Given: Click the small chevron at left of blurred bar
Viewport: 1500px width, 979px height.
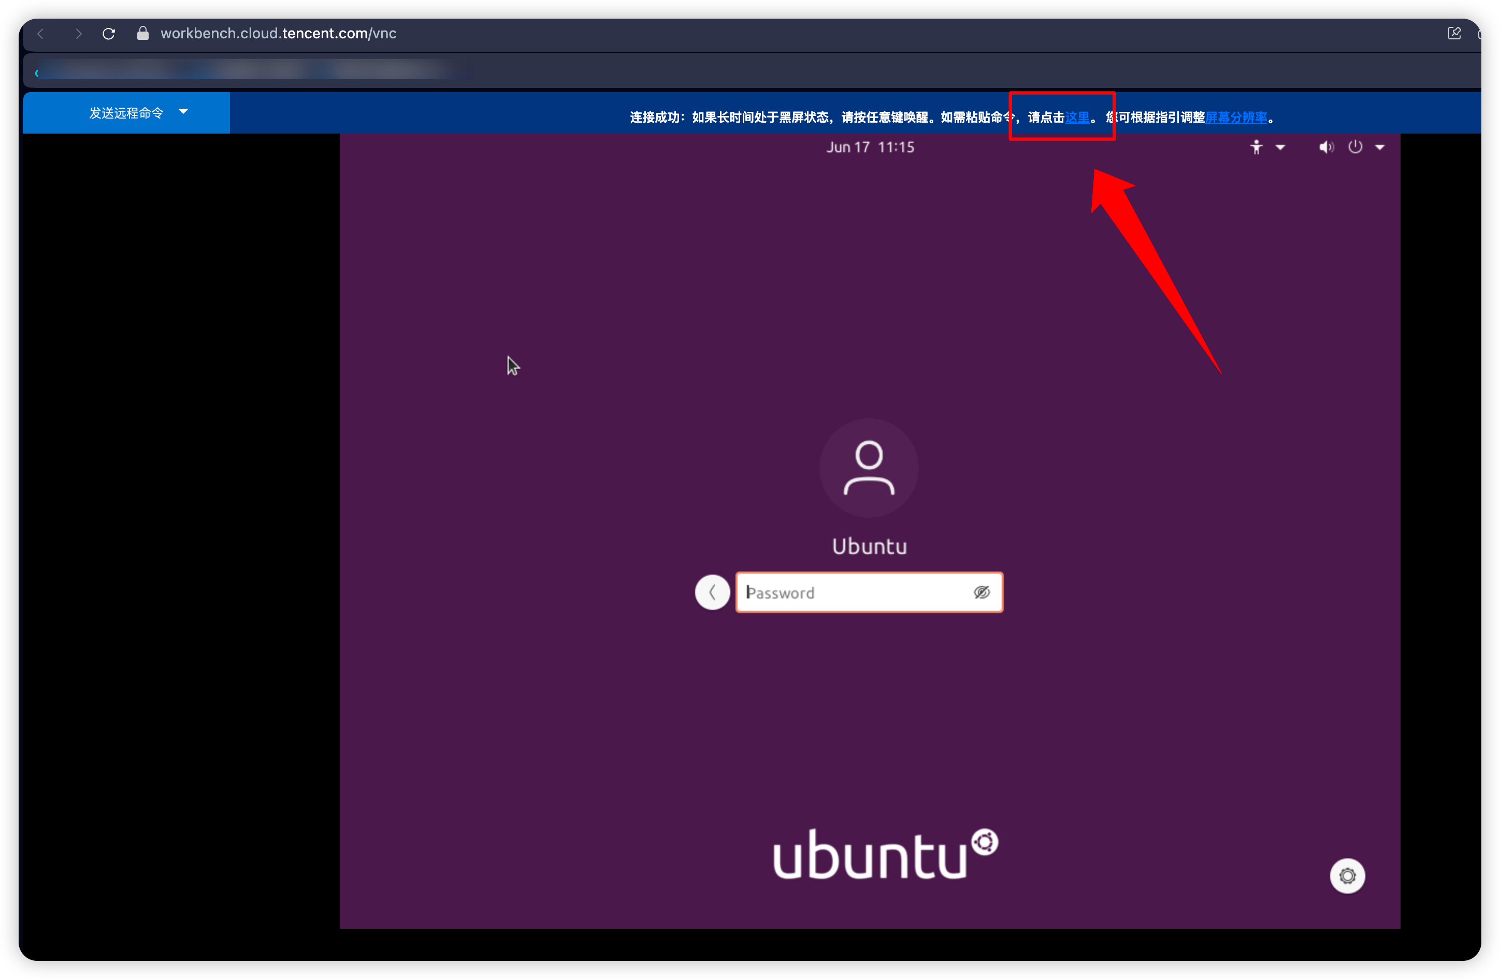Looking at the screenshot, I should click(x=37, y=73).
